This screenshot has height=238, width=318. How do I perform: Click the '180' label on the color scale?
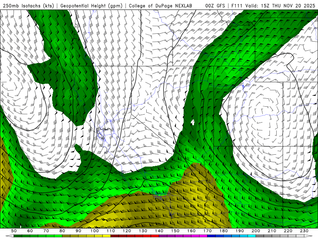[x=223, y=231]
